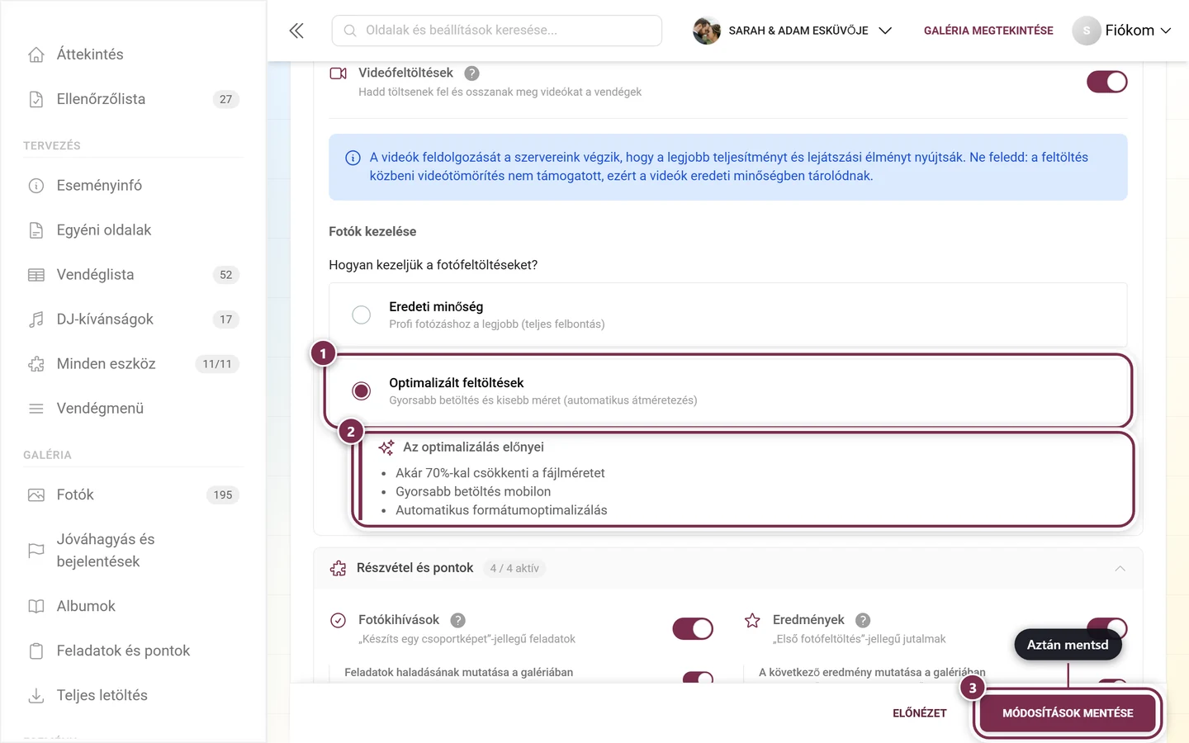Viewport: 1189px width, 743px height.
Task: Select the Eredeti minőség radio option
Action: pos(362,315)
